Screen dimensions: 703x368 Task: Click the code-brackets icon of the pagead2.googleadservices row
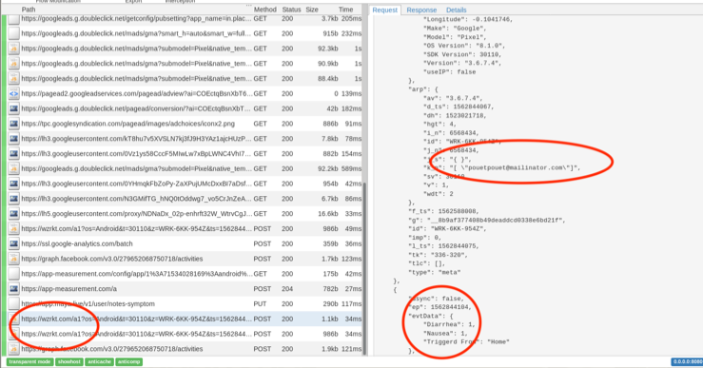[13, 94]
